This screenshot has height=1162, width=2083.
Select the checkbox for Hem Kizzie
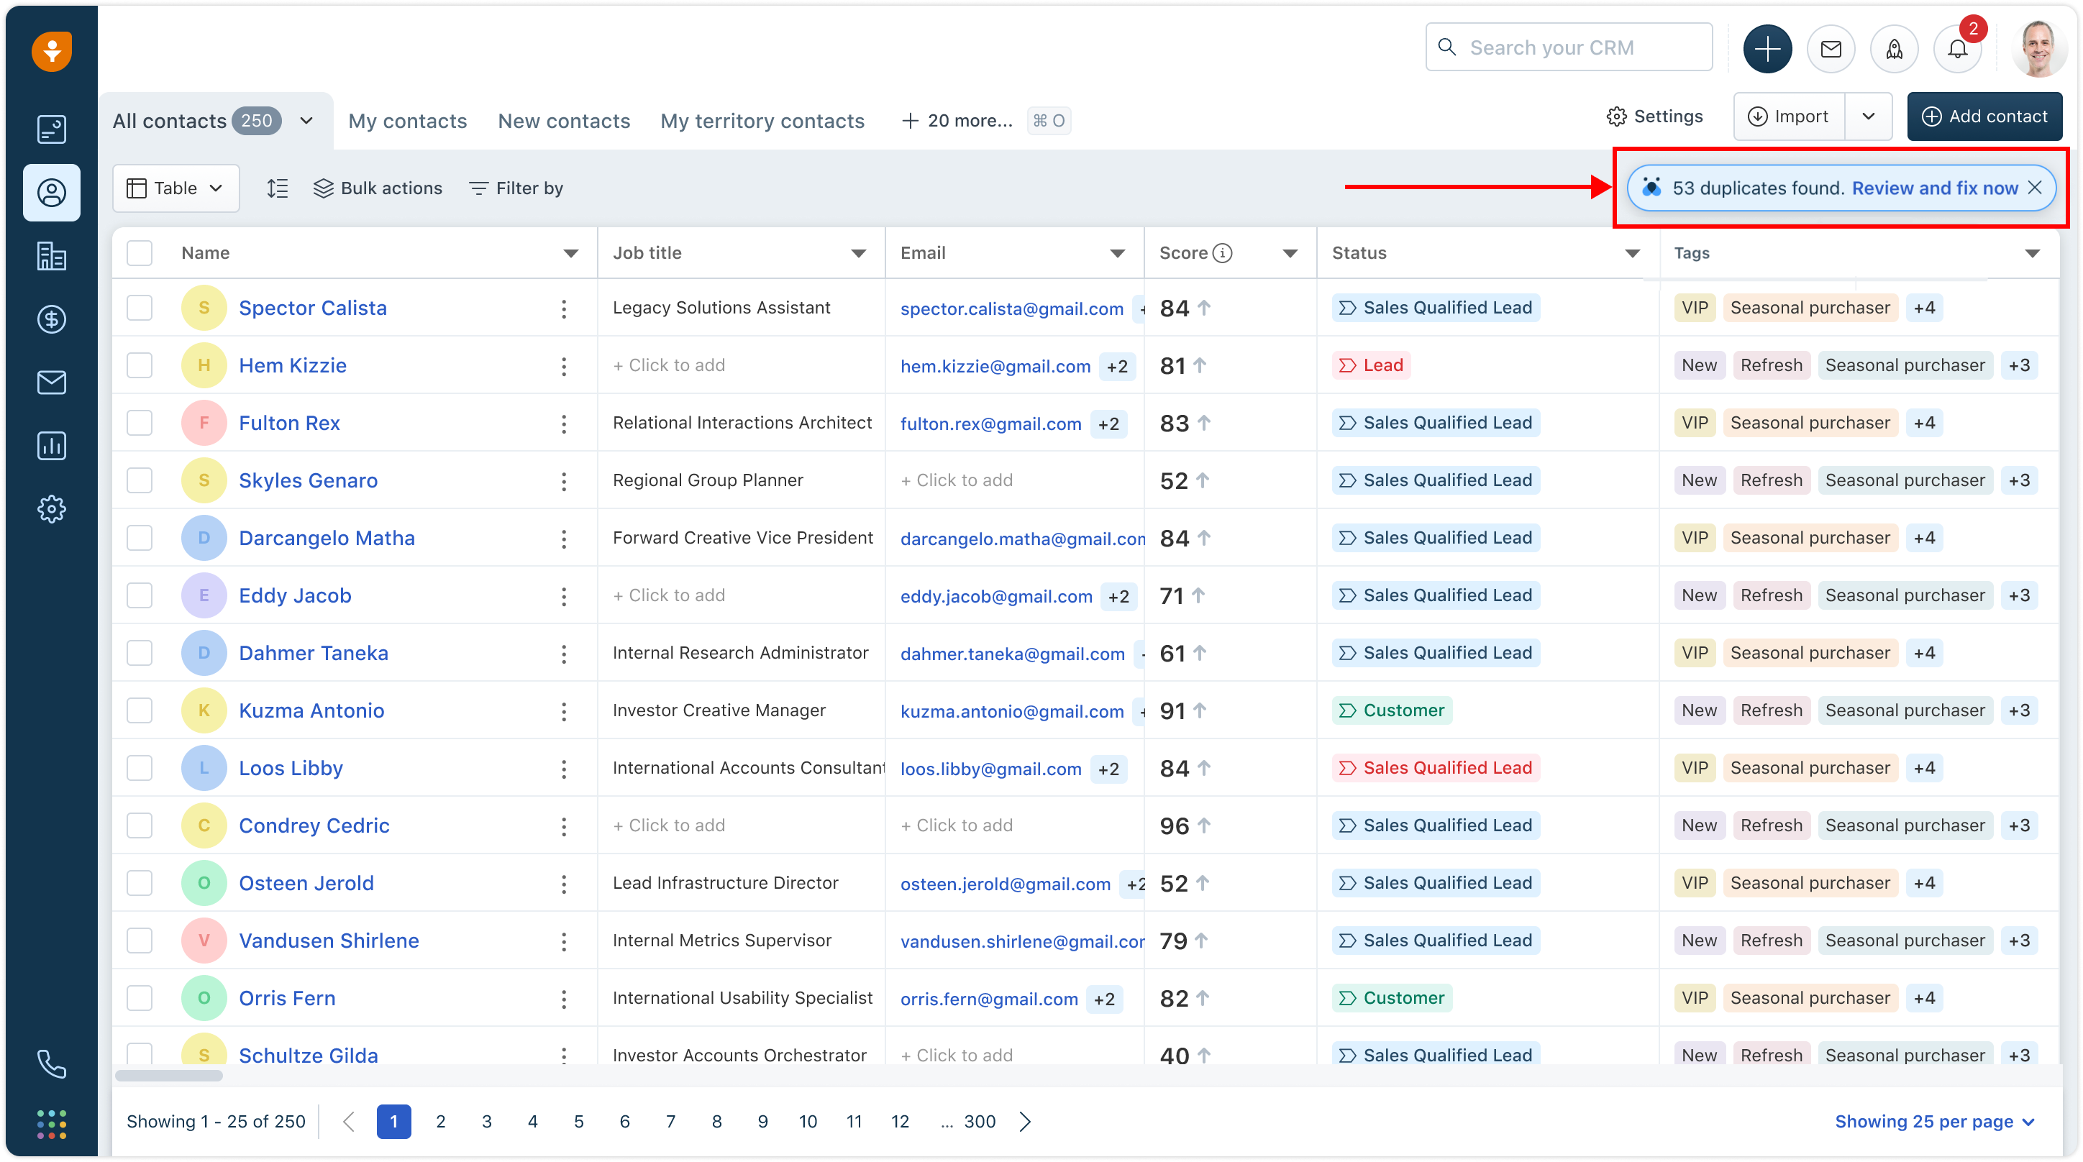point(140,365)
